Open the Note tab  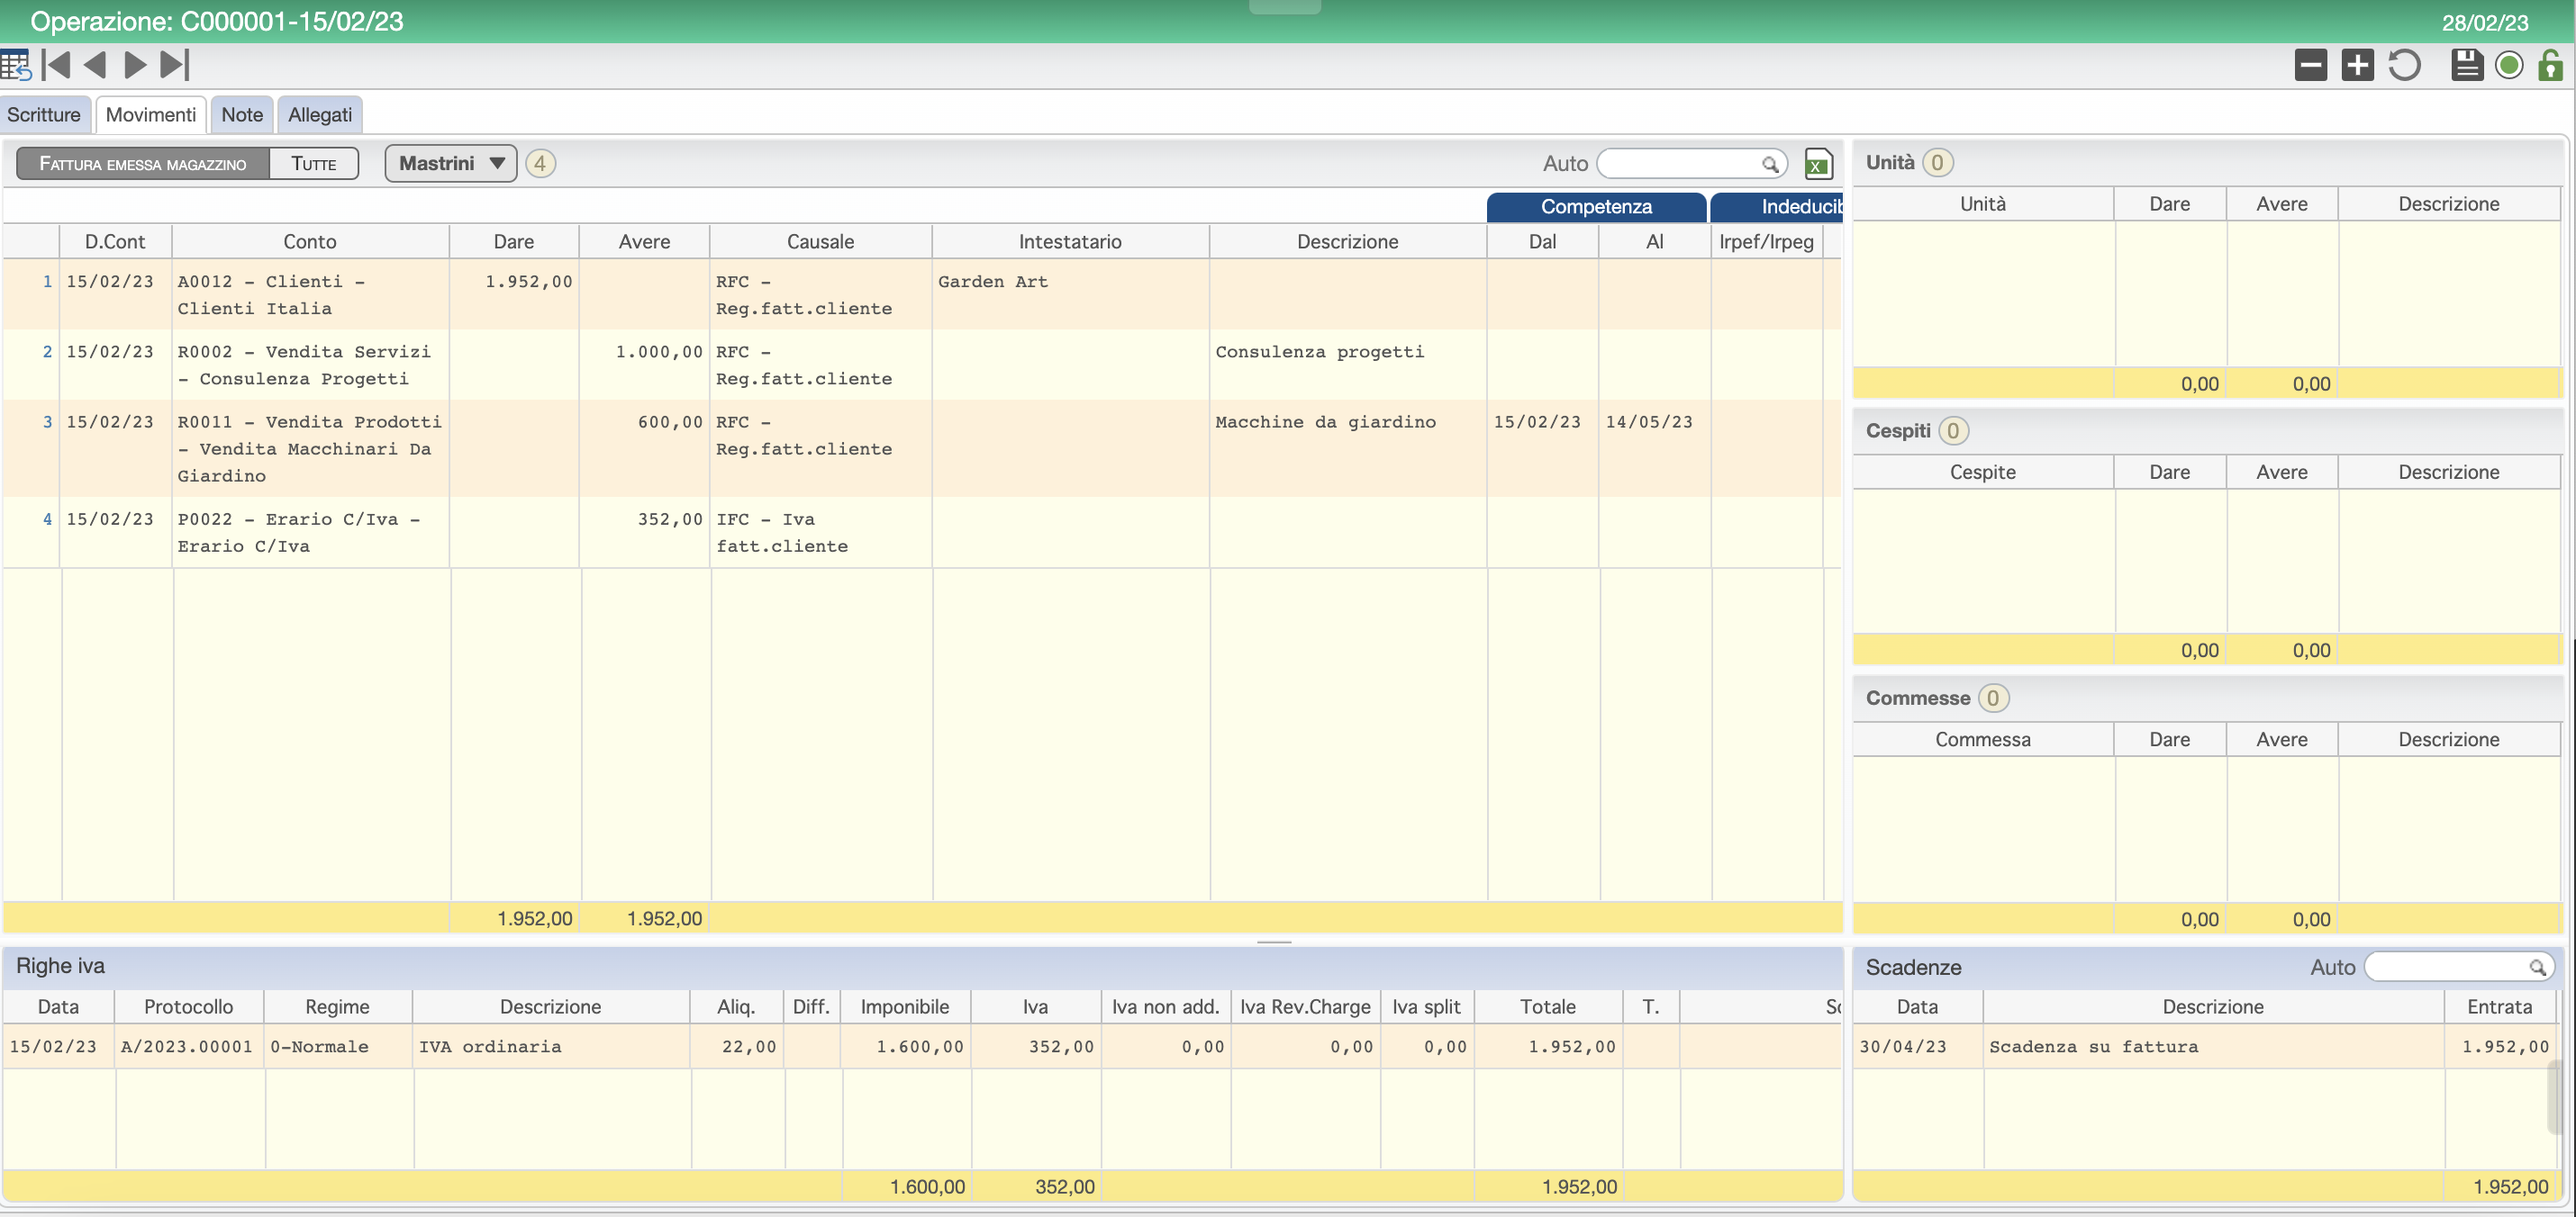pyautogui.click(x=242, y=115)
